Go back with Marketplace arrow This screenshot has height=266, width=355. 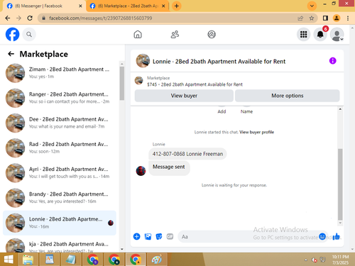tap(11, 54)
